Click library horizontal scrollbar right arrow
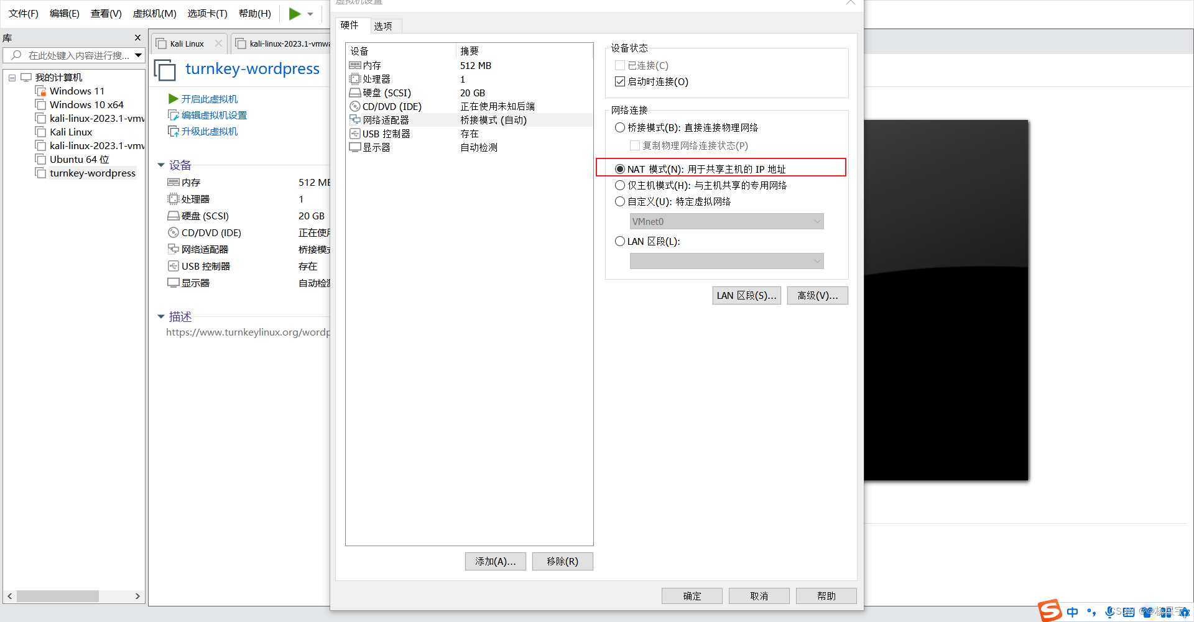The image size is (1194, 622). [x=137, y=597]
